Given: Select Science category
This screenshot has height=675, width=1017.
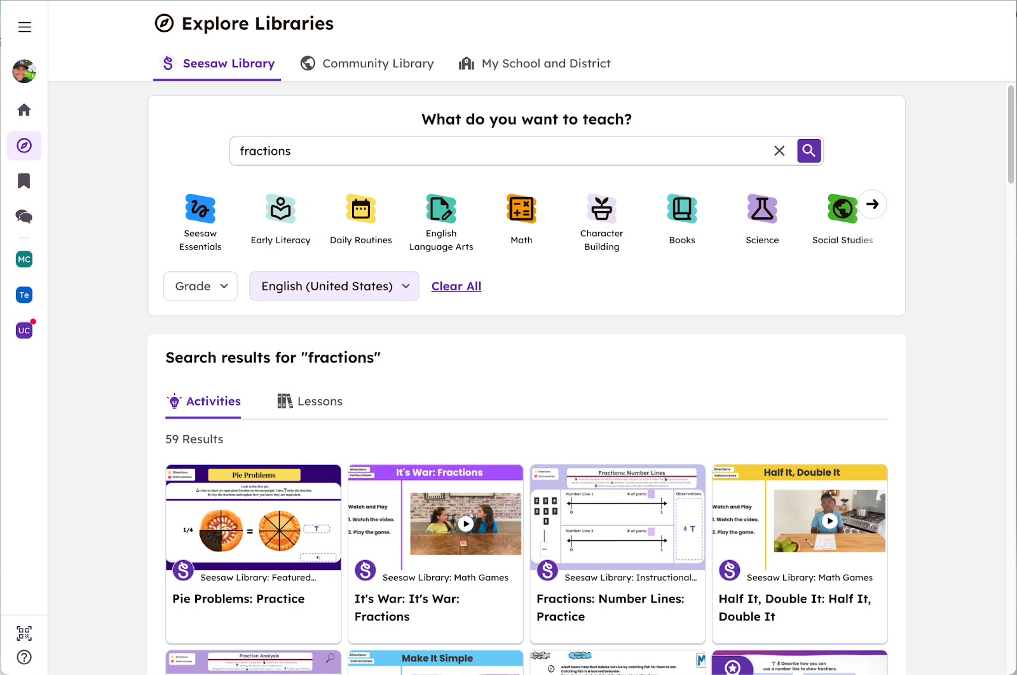Looking at the screenshot, I should pyautogui.click(x=762, y=220).
